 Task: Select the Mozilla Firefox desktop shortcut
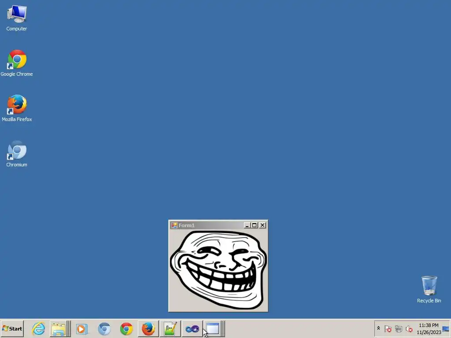17,108
